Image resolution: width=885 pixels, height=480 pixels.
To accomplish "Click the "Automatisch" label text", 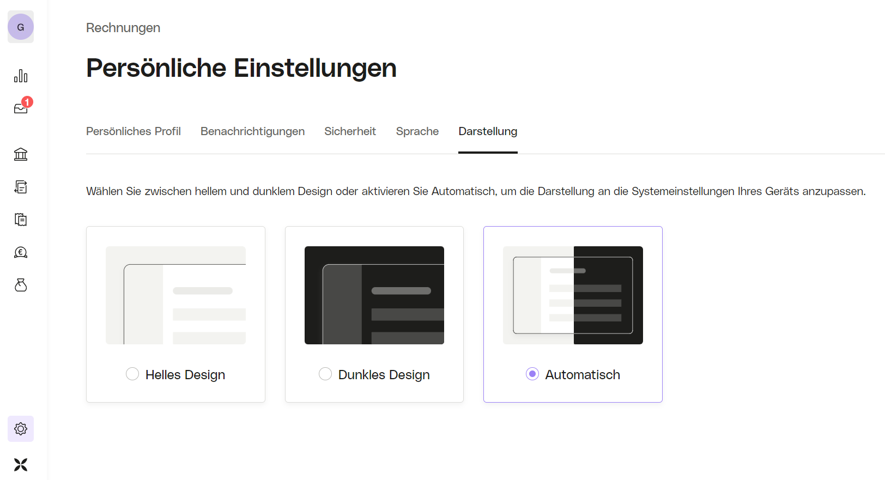I will tap(583, 375).
